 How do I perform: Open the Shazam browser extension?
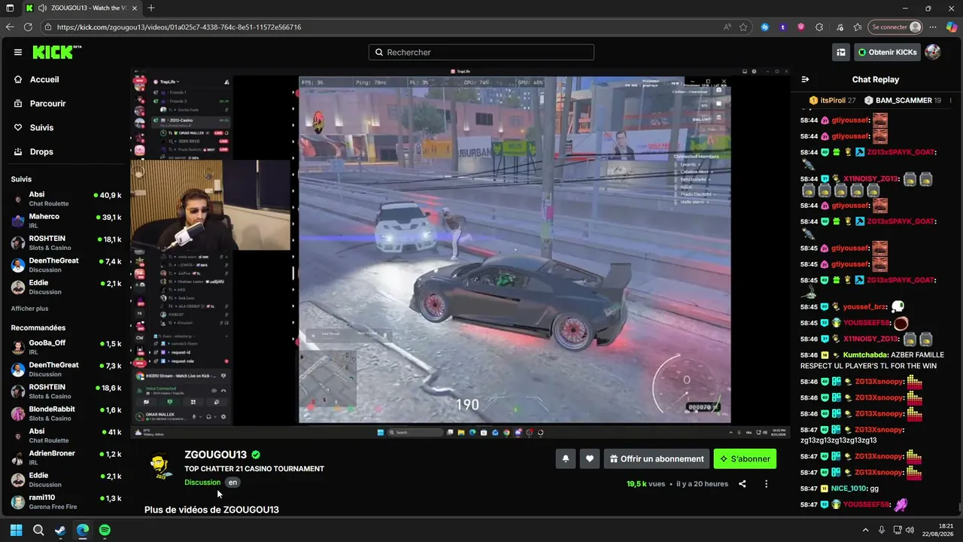pyautogui.click(x=765, y=27)
